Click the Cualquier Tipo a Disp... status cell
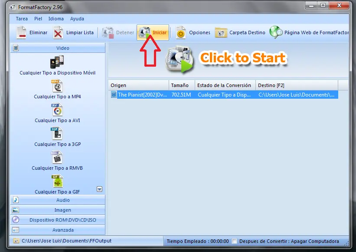Image resolution: width=356 pixels, height=252 pixels. point(224,95)
